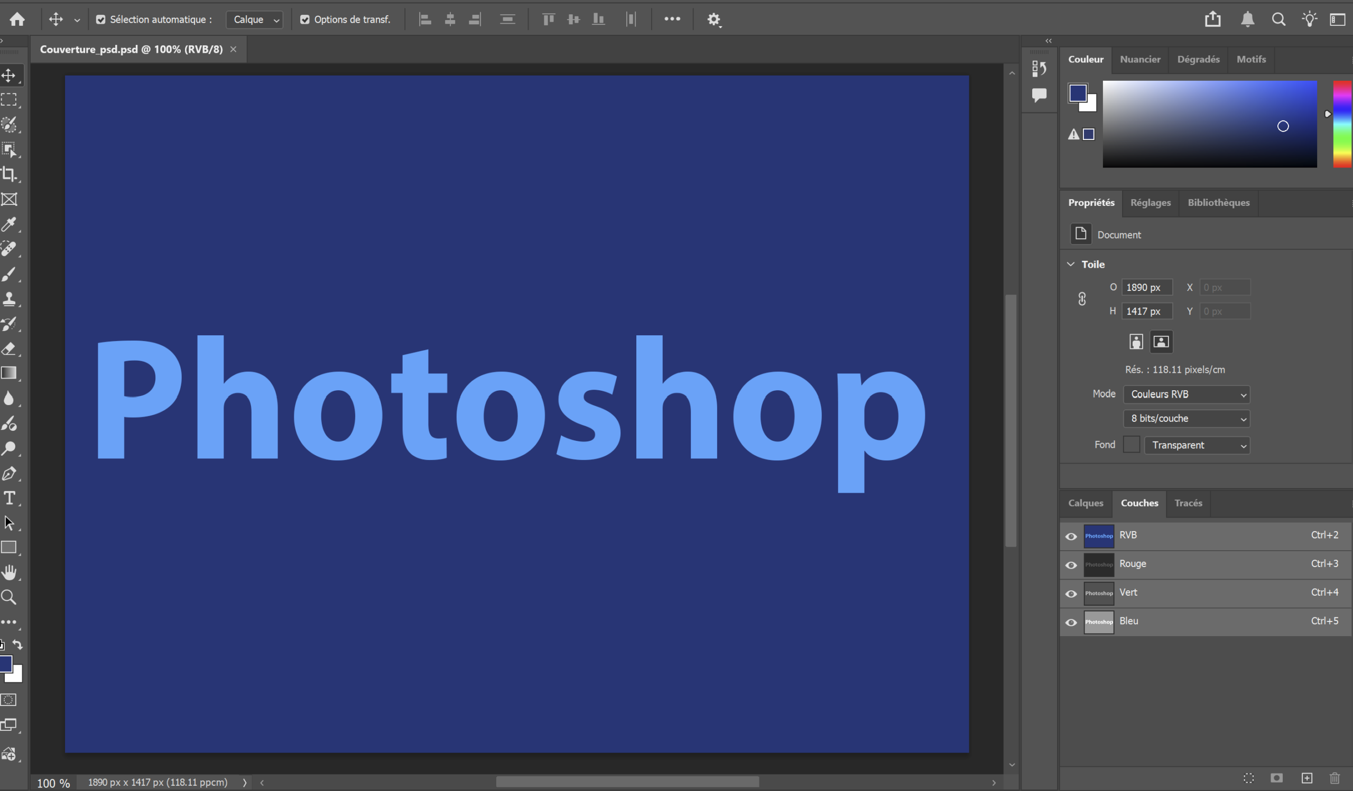Open the Calque selection dropdown
Viewport: 1353px width, 791px height.
255,20
